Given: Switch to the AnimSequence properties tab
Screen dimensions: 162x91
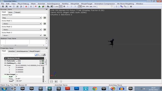Looking at the screenshot, I should (x=22, y=51).
